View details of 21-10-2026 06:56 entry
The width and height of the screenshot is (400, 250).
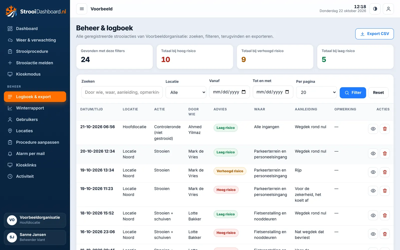coord(373,129)
